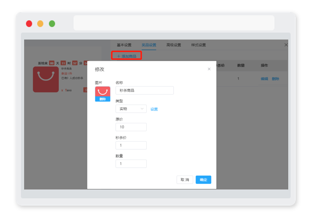Click the browser address bar

tap(174, 23)
